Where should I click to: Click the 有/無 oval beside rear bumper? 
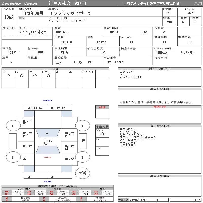tap(82, 173)
